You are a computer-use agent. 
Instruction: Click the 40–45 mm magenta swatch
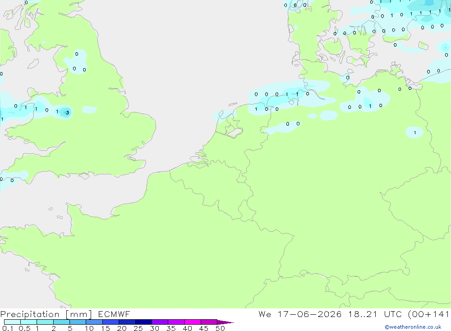click(x=193, y=322)
